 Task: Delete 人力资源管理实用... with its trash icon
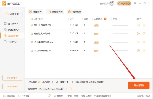[x=144, y=51]
